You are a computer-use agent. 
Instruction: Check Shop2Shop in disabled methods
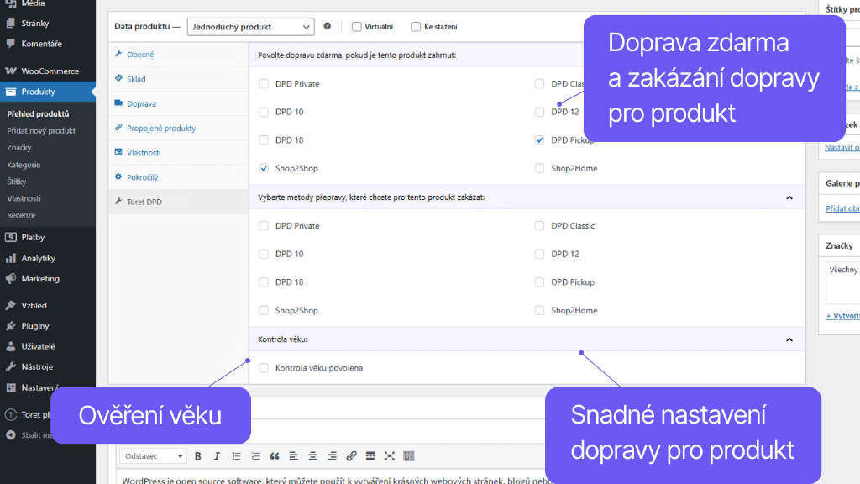[264, 310]
